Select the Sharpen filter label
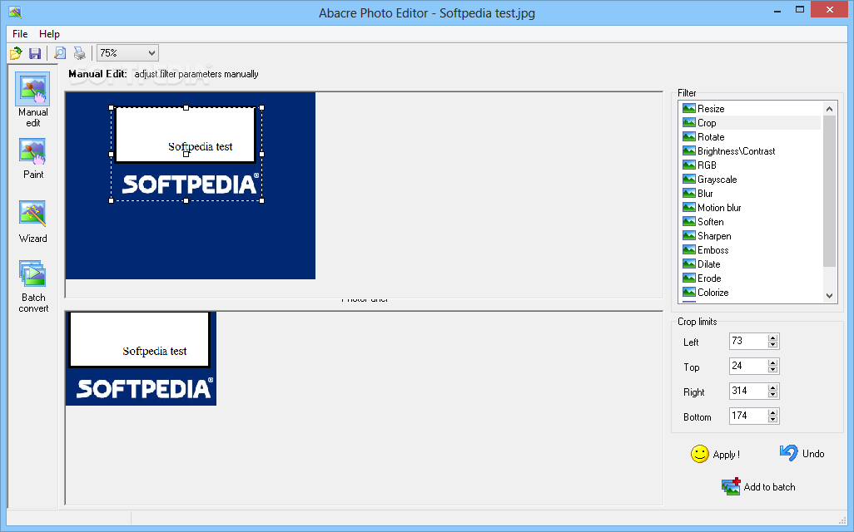 714,236
